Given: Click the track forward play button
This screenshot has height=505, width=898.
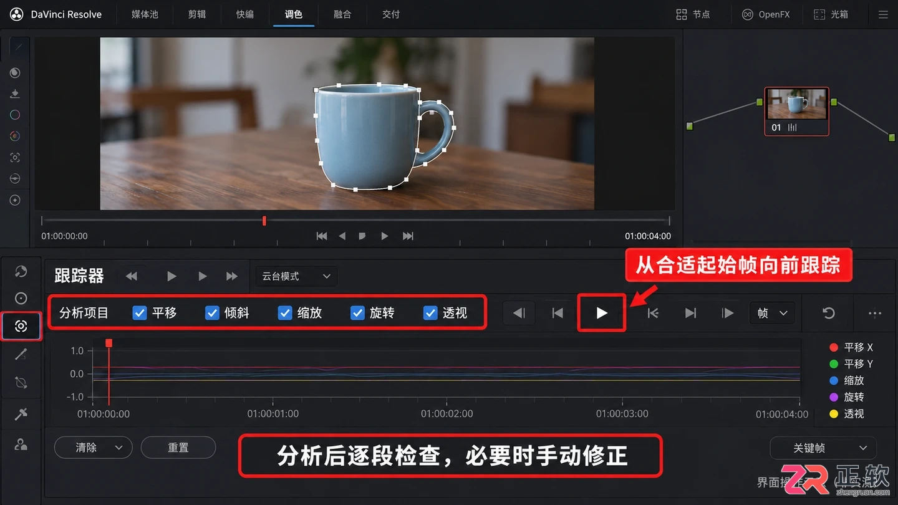Looking at the screenshot, I should tap(601, 313).
